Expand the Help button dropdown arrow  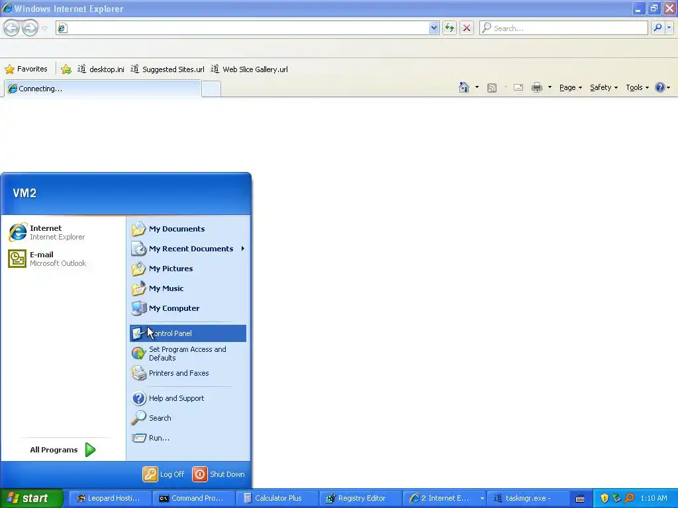[669, 87]
